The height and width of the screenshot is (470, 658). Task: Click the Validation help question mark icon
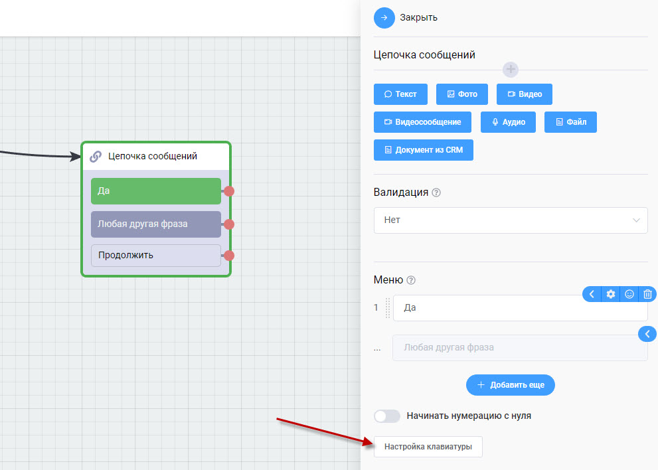click(x=436, y=193)
